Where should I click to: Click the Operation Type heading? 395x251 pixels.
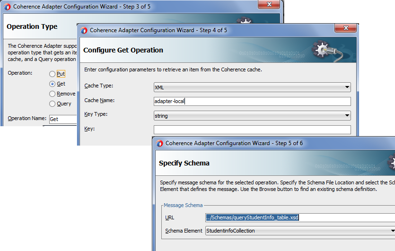[x=32, y=26]
